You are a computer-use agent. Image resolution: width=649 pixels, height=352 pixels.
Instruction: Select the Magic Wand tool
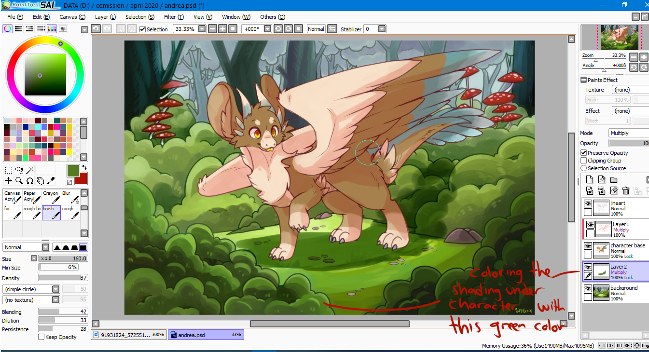[29, 170]
